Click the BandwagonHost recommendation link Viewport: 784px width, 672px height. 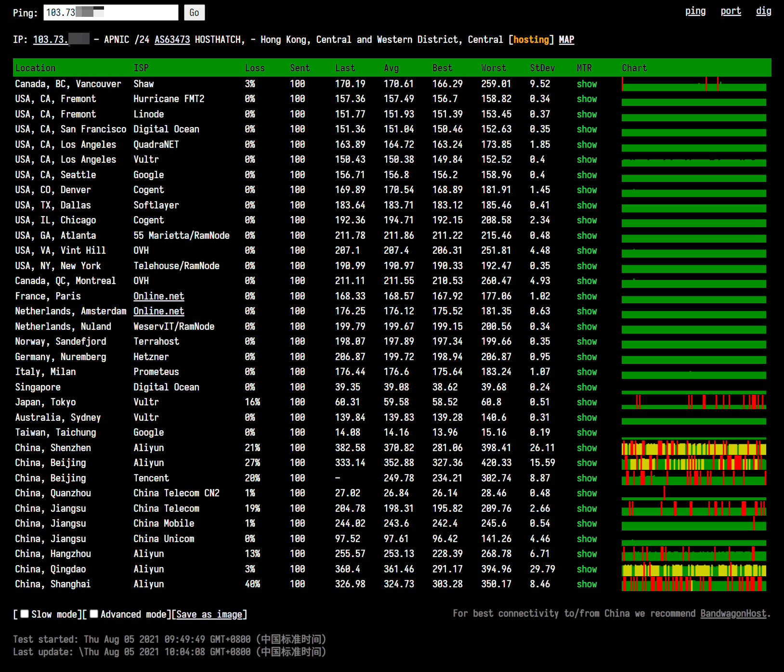tap(733, 613)
